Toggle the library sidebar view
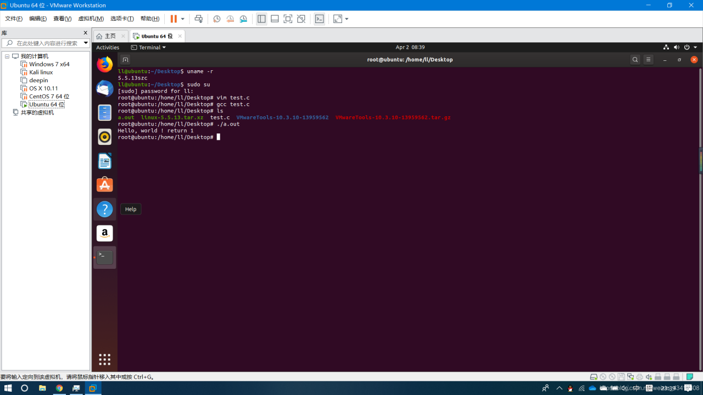Screen dimensions: 703x395 (x=261, y=19)
